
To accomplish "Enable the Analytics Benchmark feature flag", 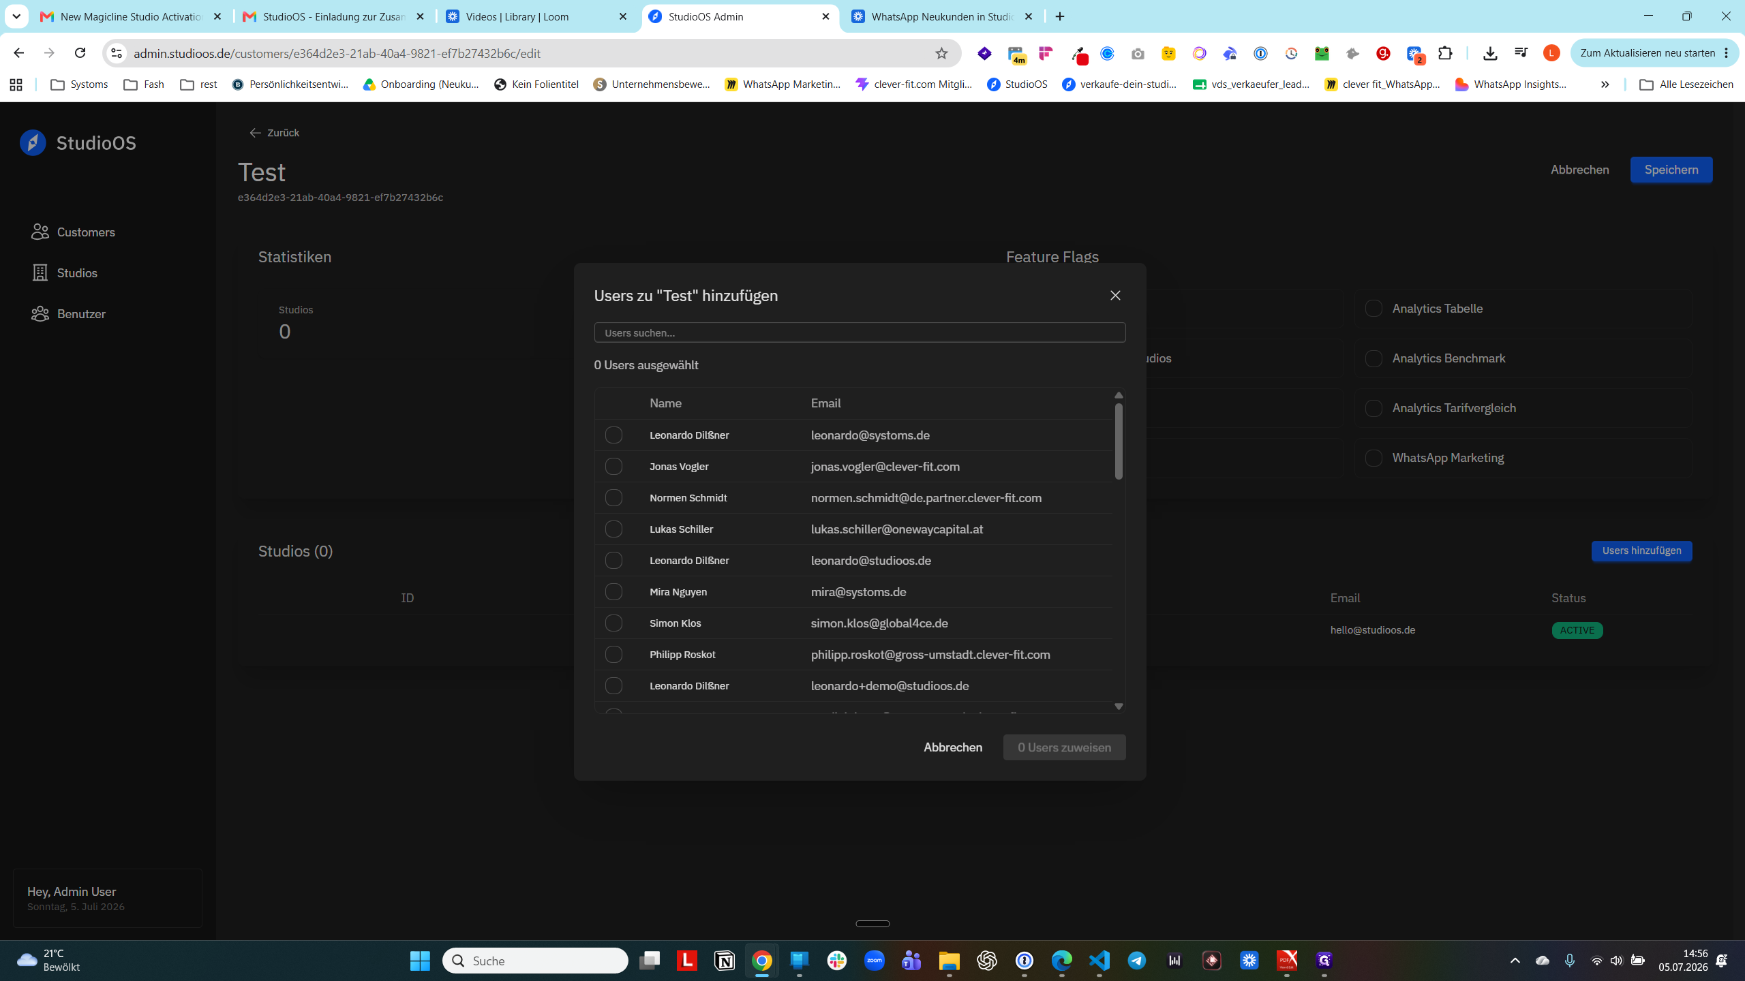I will 1374,358.
